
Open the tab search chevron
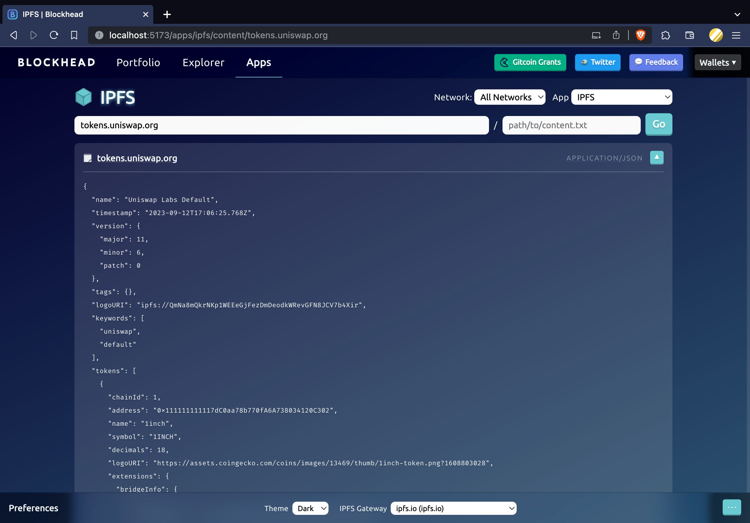point(737,14)
